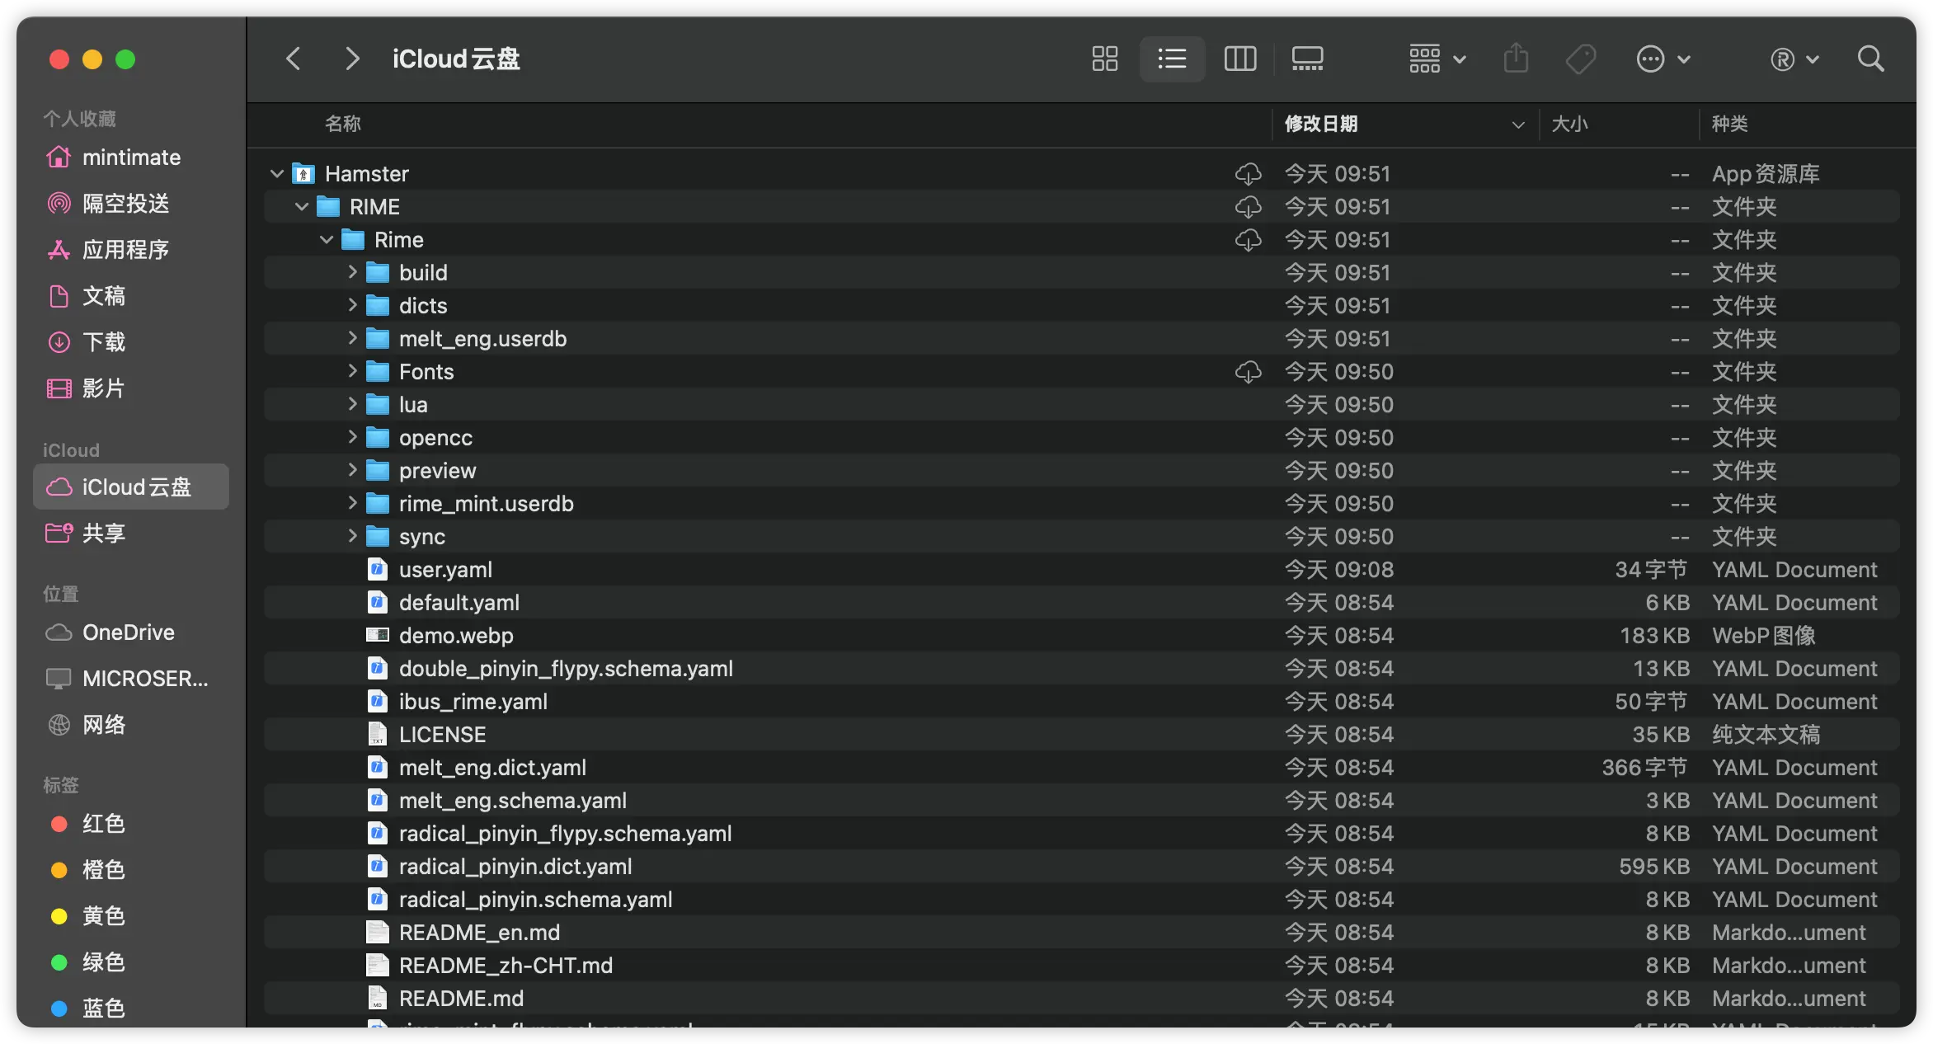
Task: Expand the Fonts folder
Action: (x=352, y=370)
